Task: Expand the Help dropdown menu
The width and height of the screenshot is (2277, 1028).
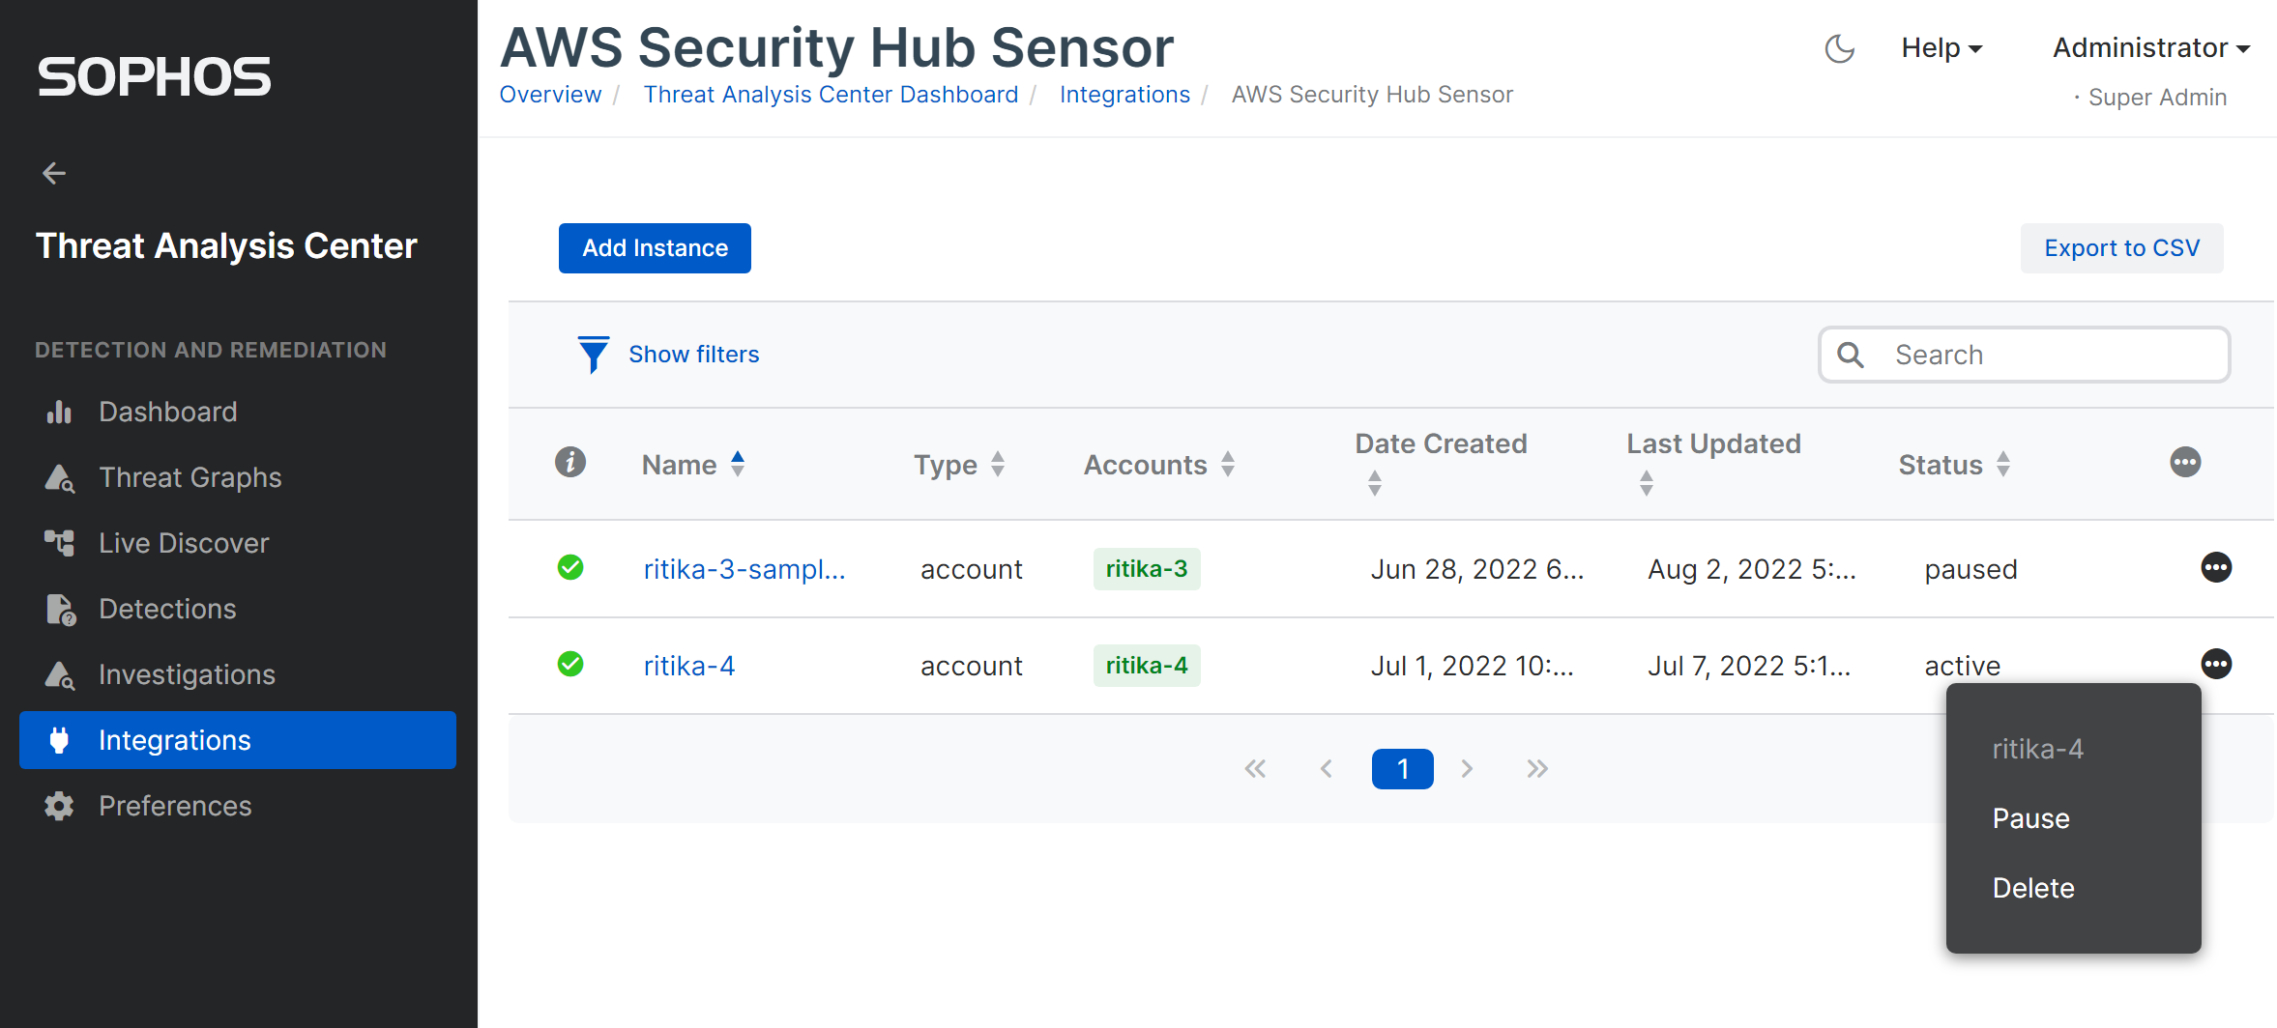Action: (1941, 48)
